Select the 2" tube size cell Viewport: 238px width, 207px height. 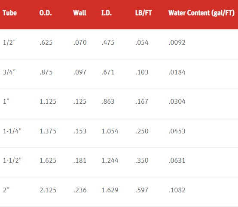click(6, 190)
